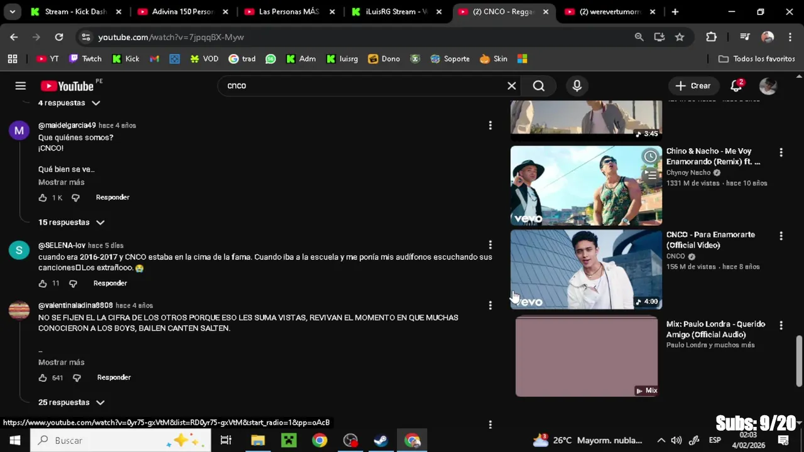Open Chrome extensions puzzle menu
804x452 pixels.
pos(711,37)
